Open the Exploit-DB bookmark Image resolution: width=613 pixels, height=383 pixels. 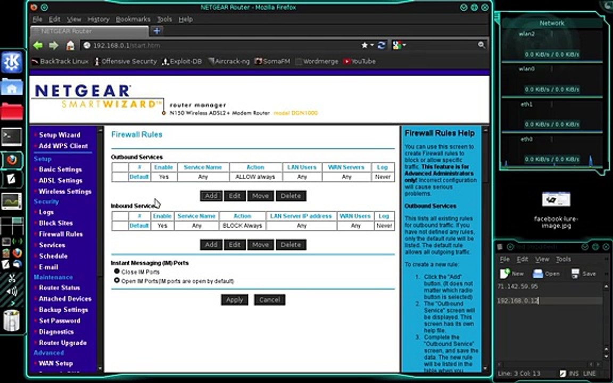coord(182,61)
